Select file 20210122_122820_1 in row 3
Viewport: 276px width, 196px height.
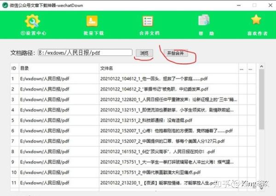pos(169,100)
